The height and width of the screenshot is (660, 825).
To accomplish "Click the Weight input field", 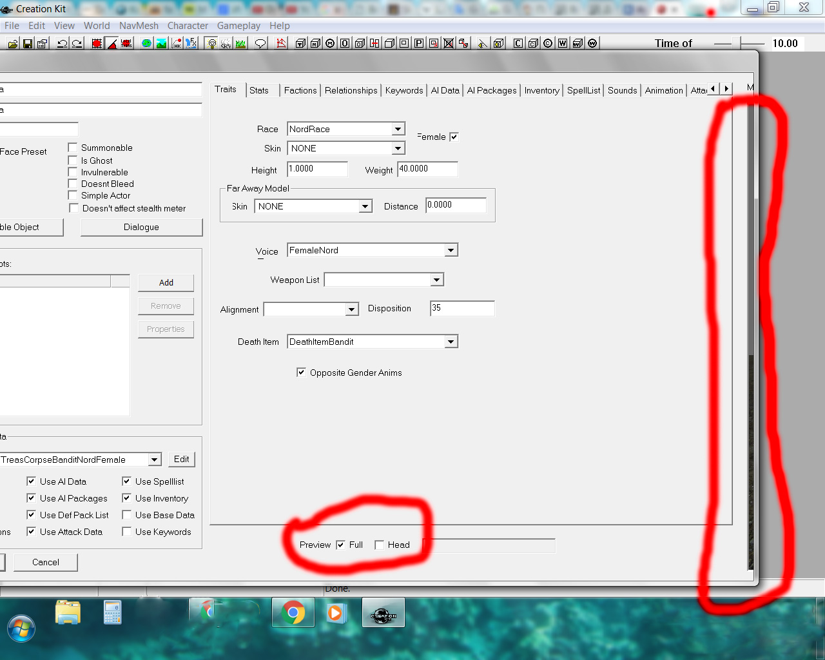I will point(428,169).
